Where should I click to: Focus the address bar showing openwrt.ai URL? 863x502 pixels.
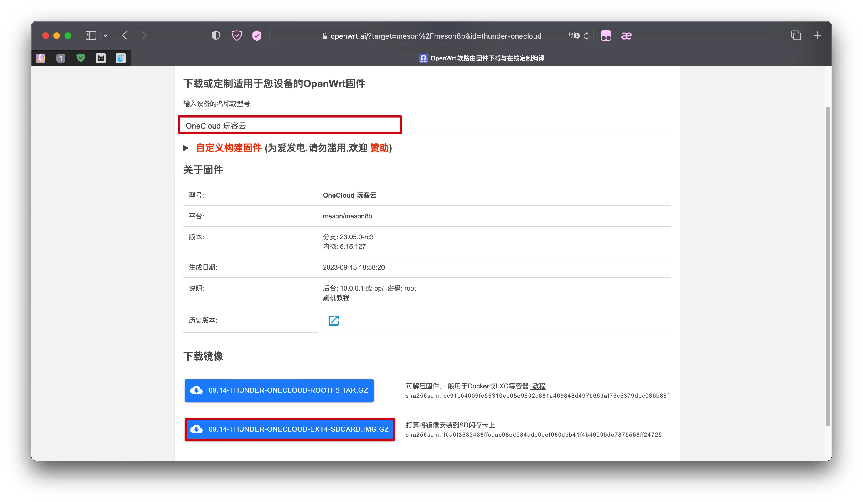(x=431, y=36)
